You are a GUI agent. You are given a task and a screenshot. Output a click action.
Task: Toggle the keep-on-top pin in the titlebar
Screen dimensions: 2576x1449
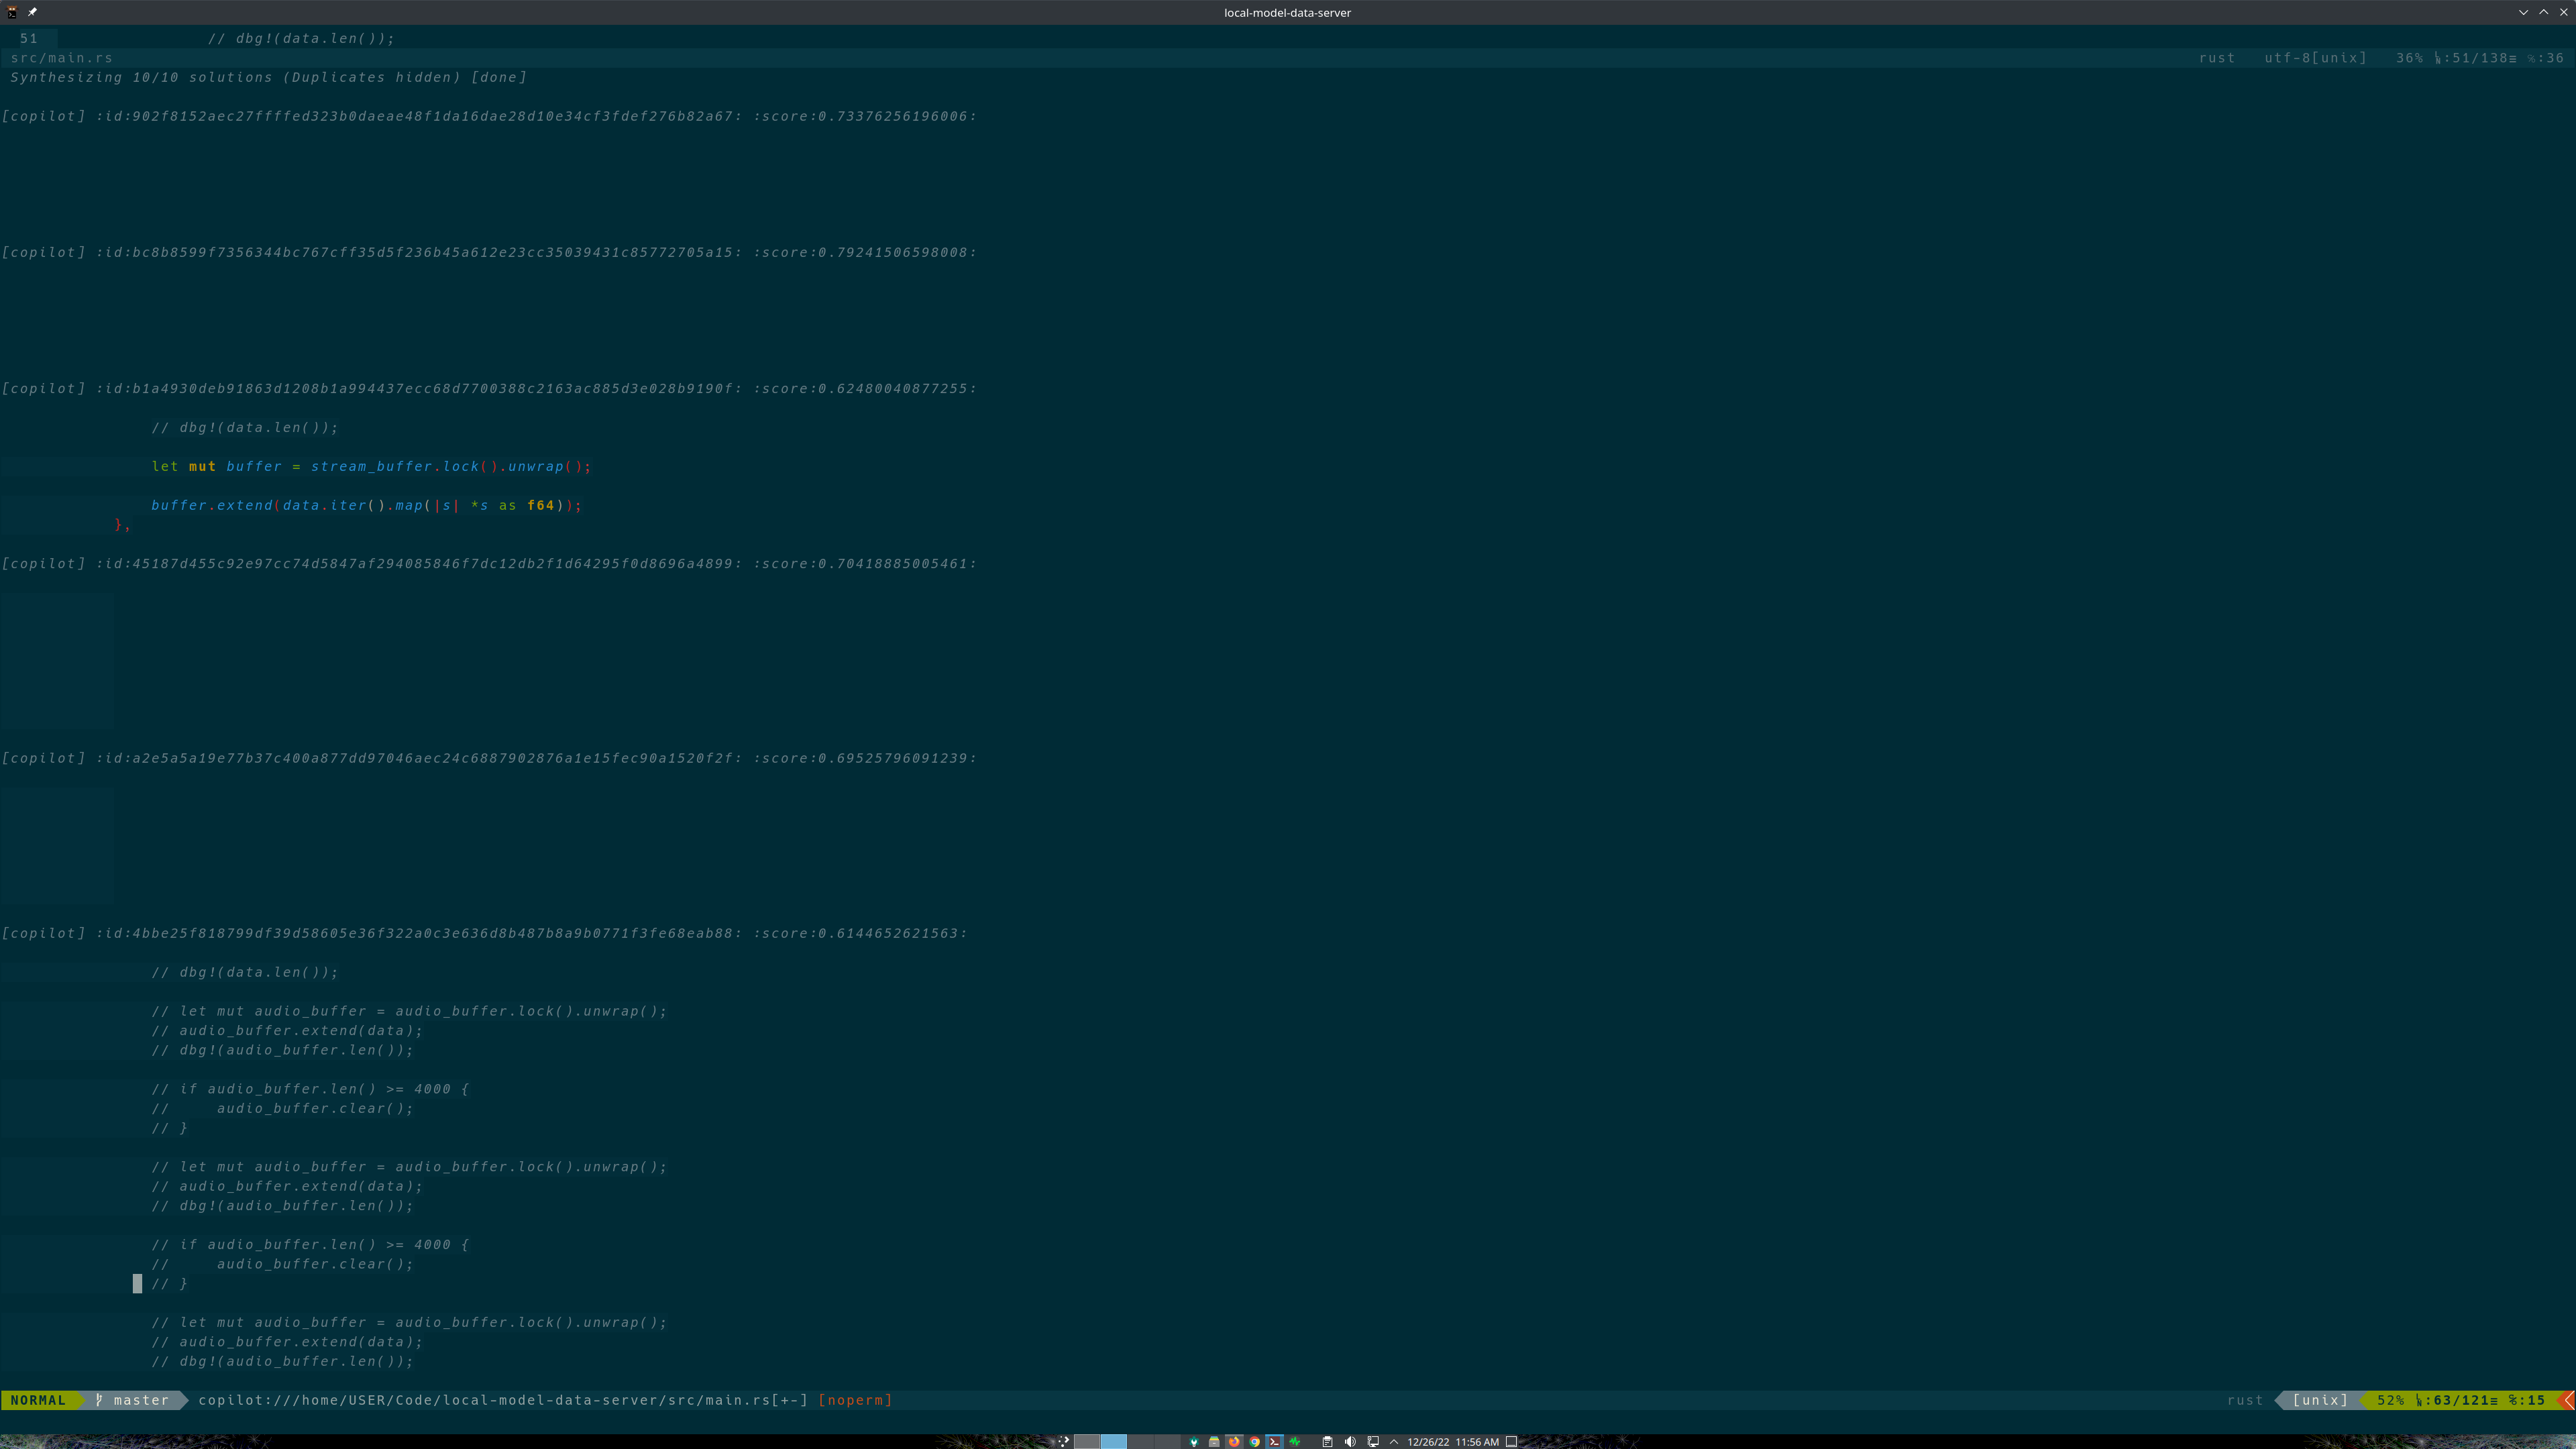[x=32, y=13]
